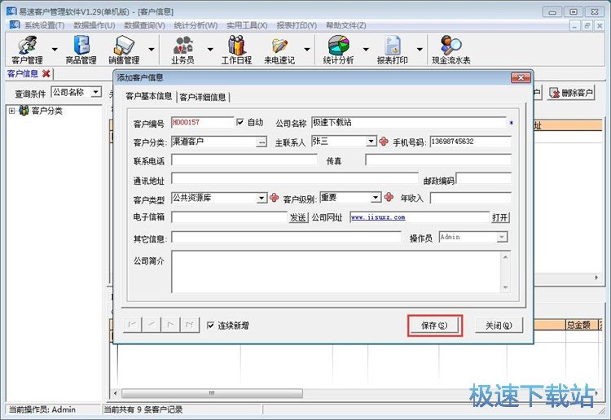The width and height of the screenshot is (611, 420).
Task: Switch to the 客户基本信息 tab
Action: tap(149, 96)
